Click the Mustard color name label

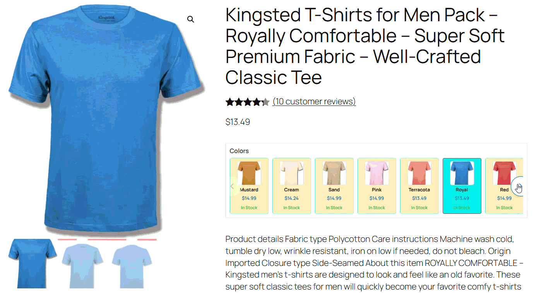249,190
